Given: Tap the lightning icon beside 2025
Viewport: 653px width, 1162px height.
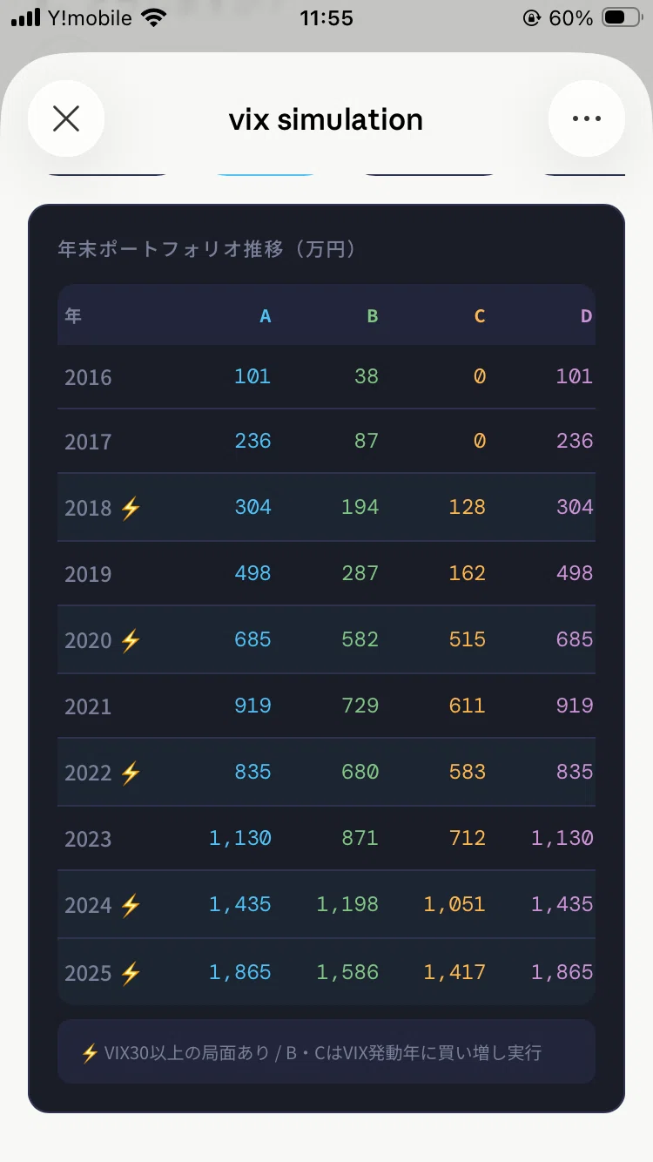Looking at the screenshot, I should (130, 972).
